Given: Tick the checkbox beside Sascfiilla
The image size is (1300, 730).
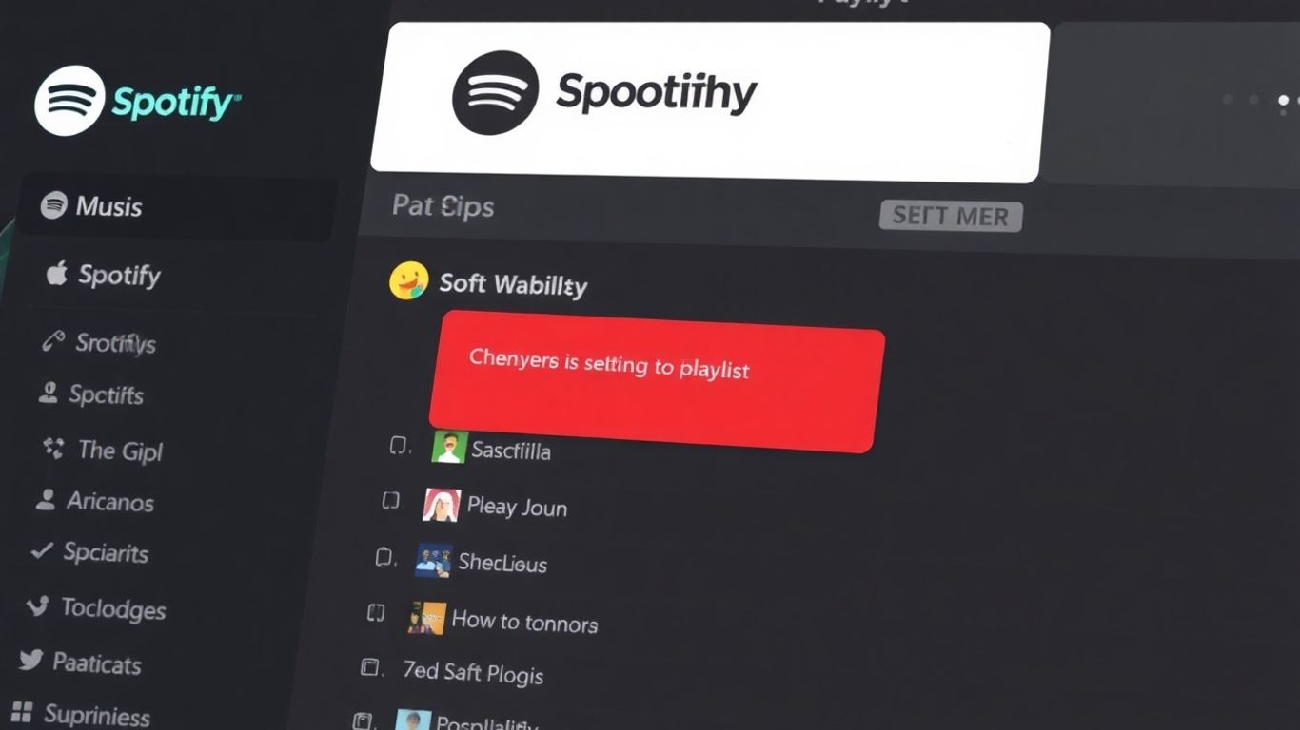Looking at the screenshot, I should tap(401, 445).
